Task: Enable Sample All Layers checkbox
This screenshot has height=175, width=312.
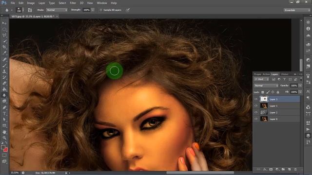Action: (x=101, y=10)
